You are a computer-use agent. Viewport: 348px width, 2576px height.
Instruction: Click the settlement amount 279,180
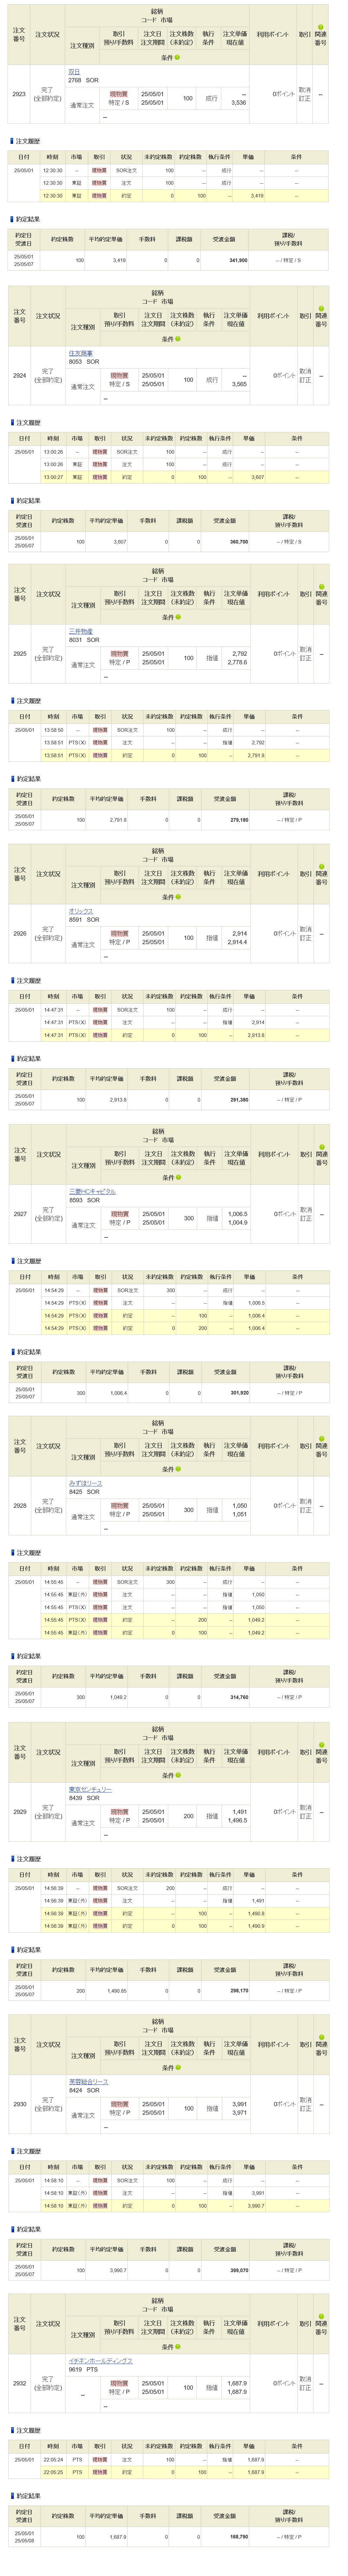239,820
